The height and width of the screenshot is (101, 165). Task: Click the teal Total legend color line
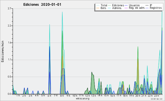pos(98,5)
